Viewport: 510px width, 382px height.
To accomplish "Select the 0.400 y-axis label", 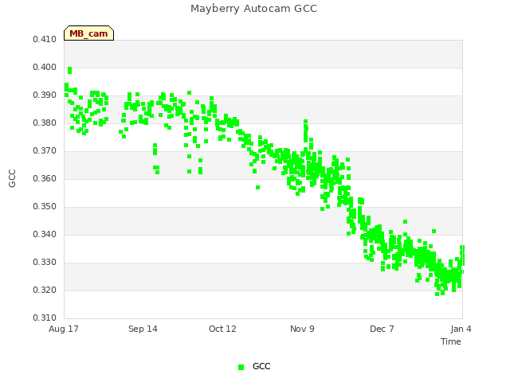I will click(45, 67).
